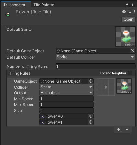Image resolution: width=137 pixels, height=145 pixels.
Task: Open the preset sliders icon
Action: [x=129, y=12]
